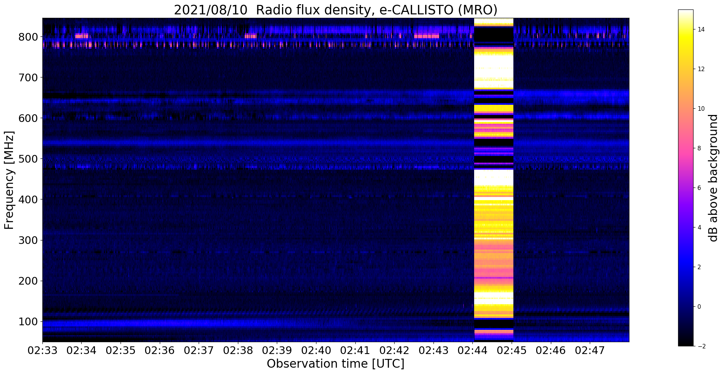Click the 02:46 time tick label

(x=551, y=350)
